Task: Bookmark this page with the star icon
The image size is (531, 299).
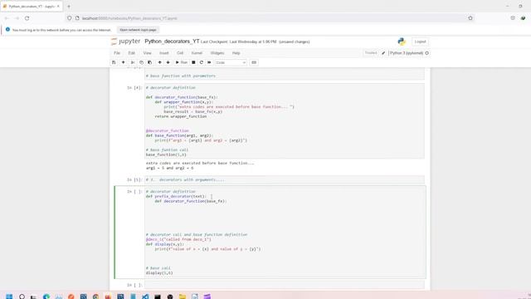Action: 470,18
